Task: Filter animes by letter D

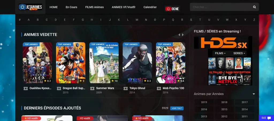Action: coord(56,20)
